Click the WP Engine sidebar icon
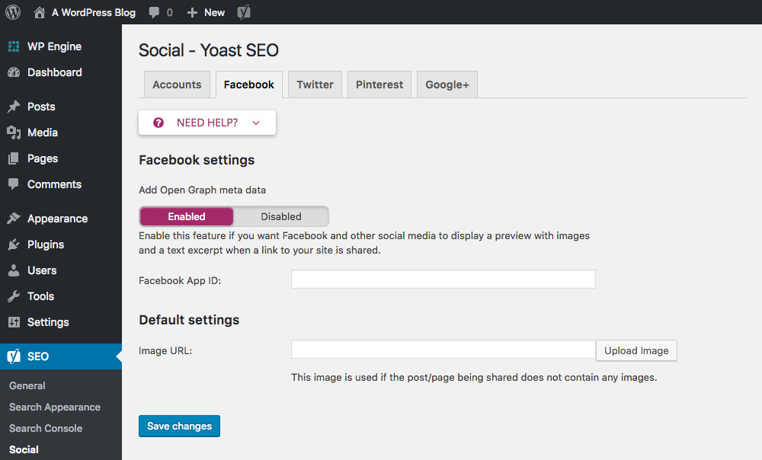The width and height of the screenshot is (762, 460). coord(14,46)
